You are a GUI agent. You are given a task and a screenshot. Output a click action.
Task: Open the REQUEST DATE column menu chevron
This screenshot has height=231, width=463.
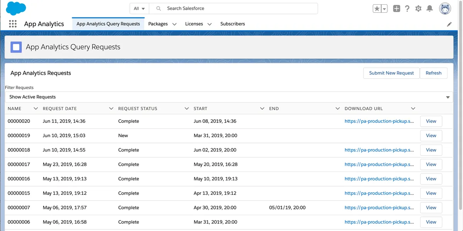pos(112,109)
